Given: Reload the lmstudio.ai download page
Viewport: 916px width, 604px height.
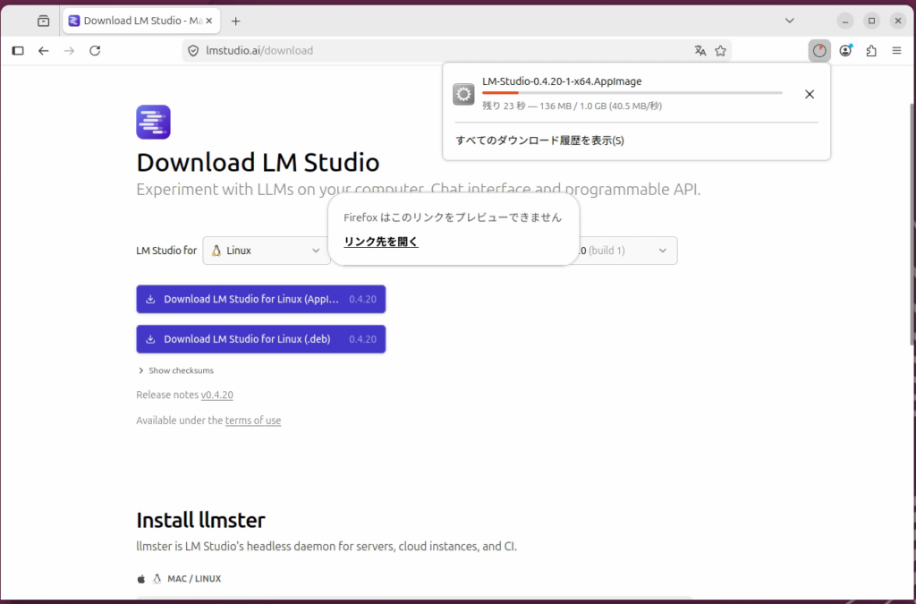Looking at the screenshot, I should tap(95, 51).
